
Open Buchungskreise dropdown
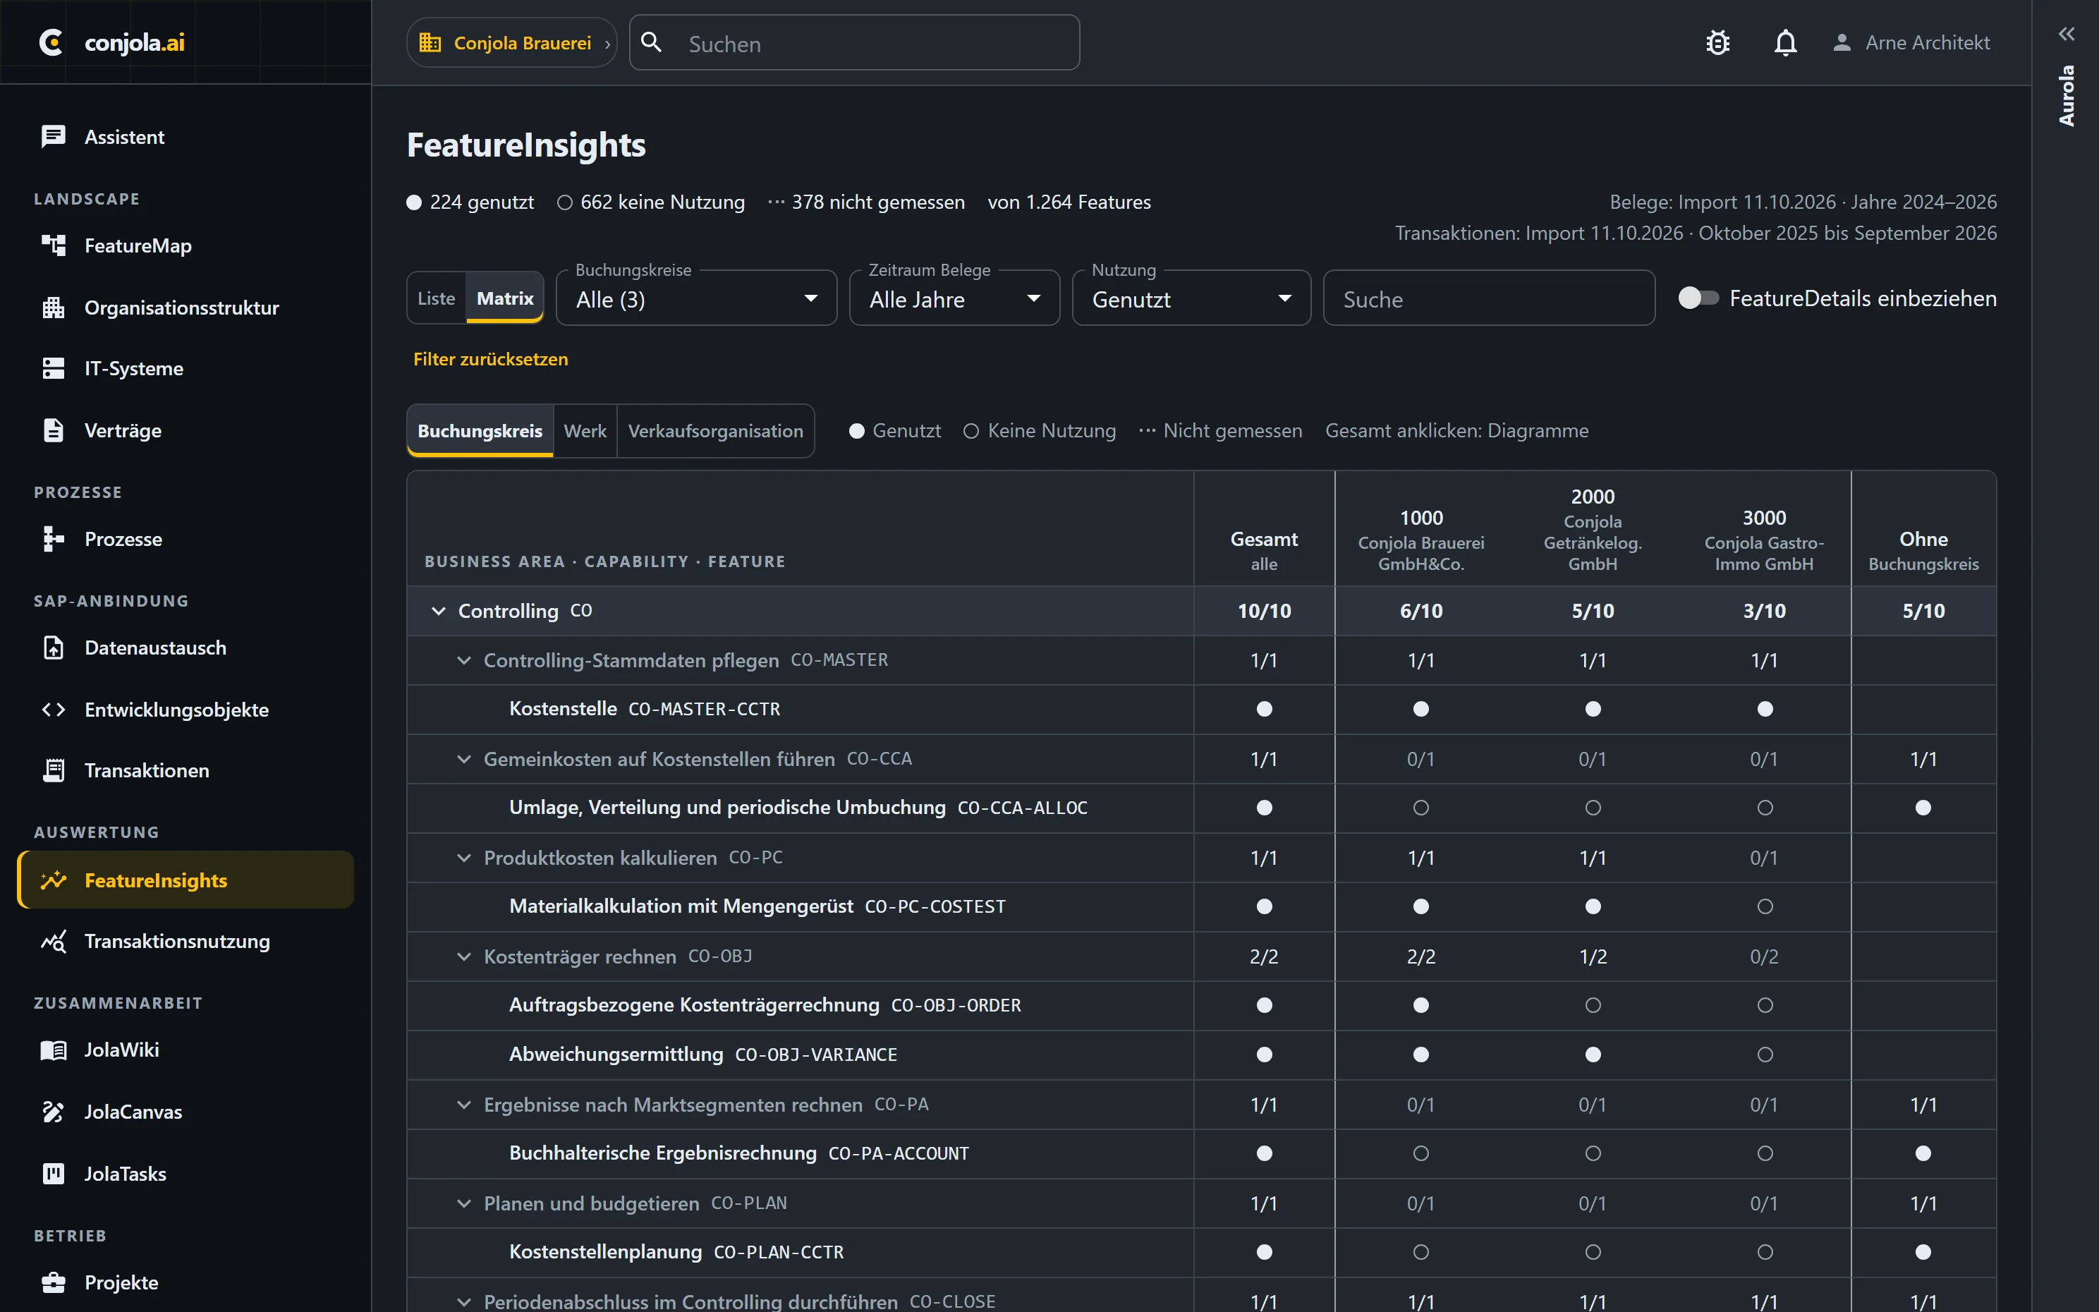[696, 298]
